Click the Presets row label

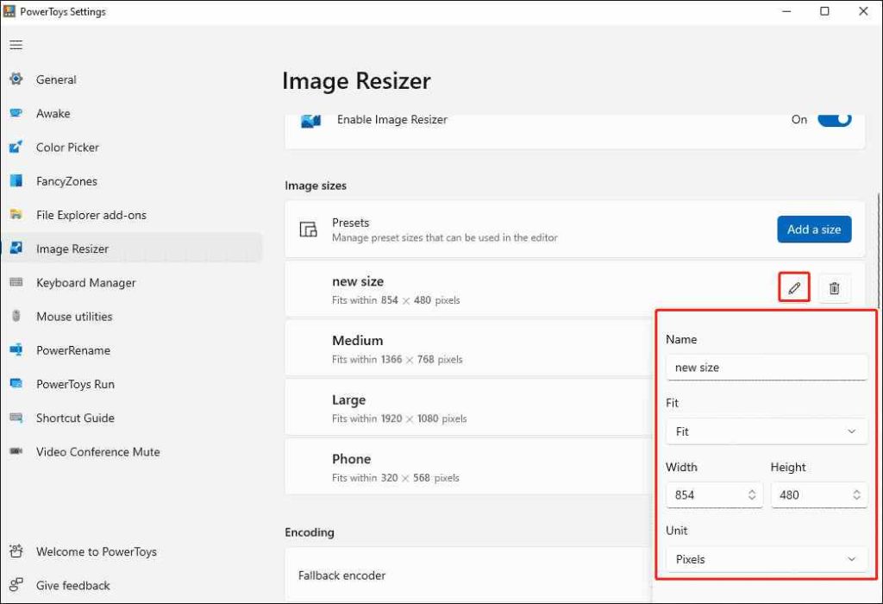350,223
